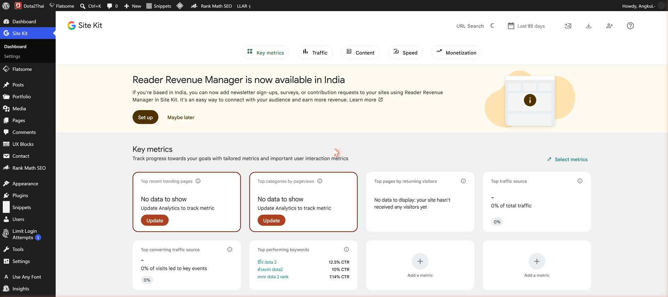The width and height of the screenshot is (668, 297).
Task: Open Last 28 days date range picker
Action: 526,26
